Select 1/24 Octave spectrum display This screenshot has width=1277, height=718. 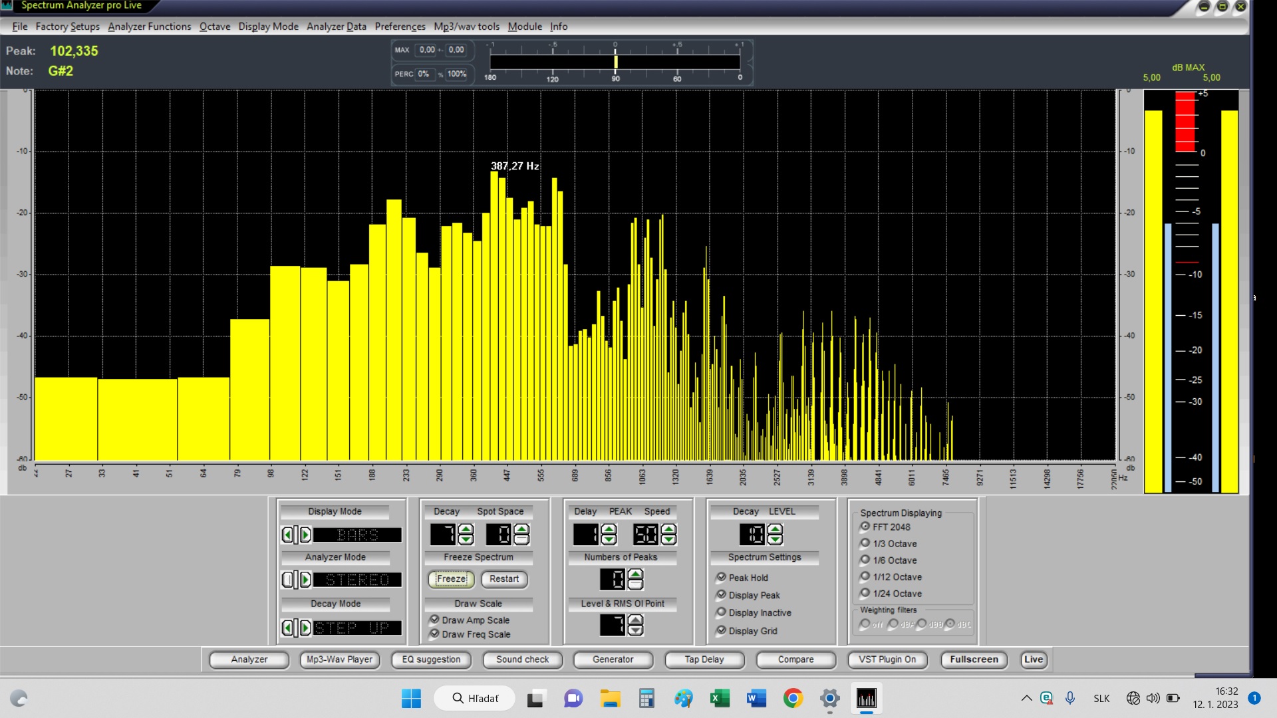865,593
